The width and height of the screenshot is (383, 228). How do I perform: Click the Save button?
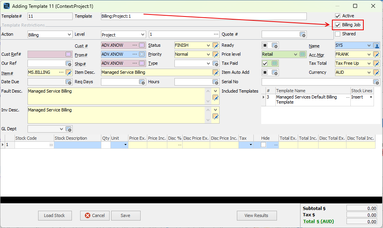126,215
